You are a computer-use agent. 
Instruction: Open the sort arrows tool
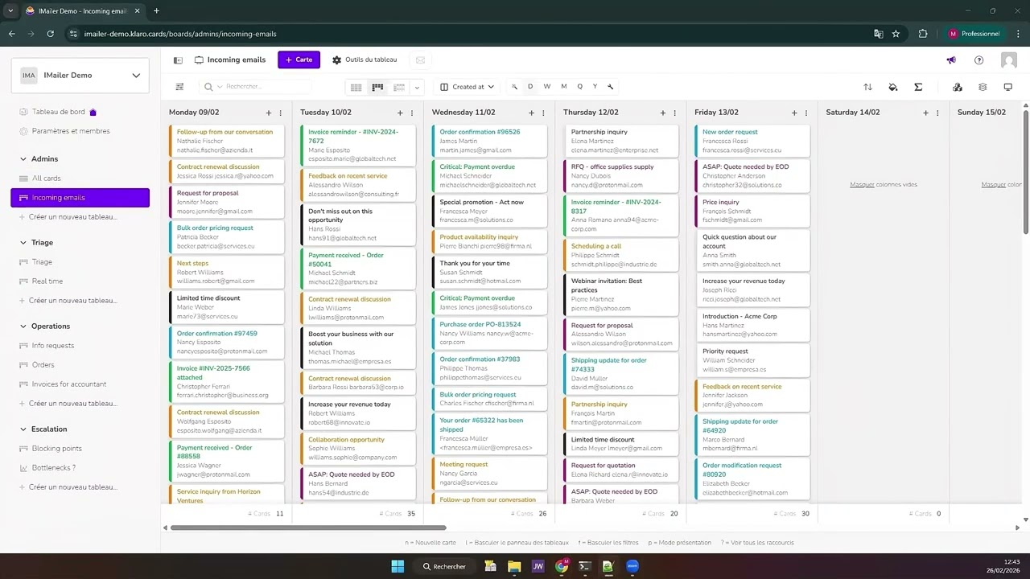pos(867,87)
